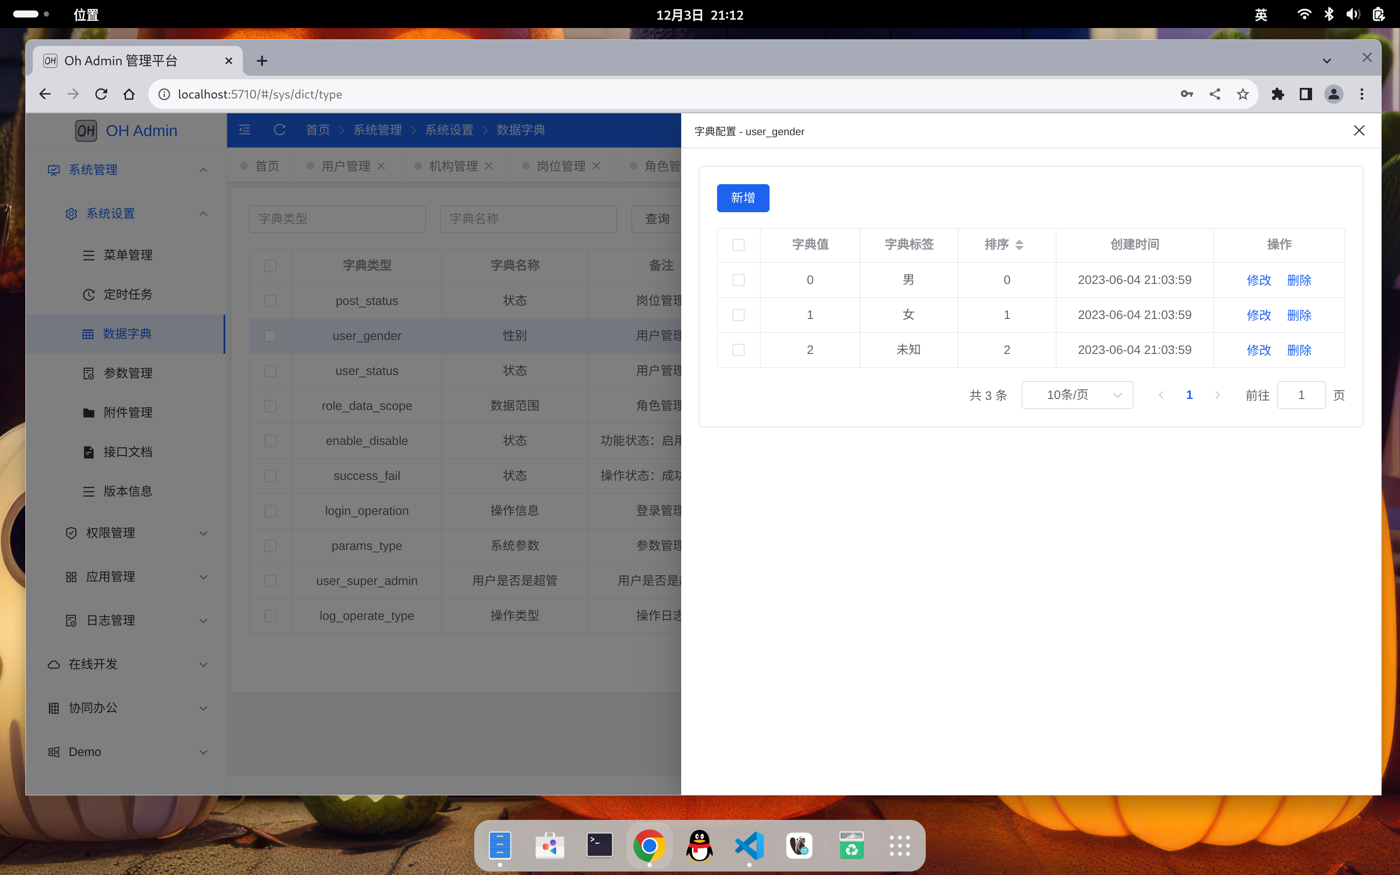Check the user_status row checkbox

[270, 371]
